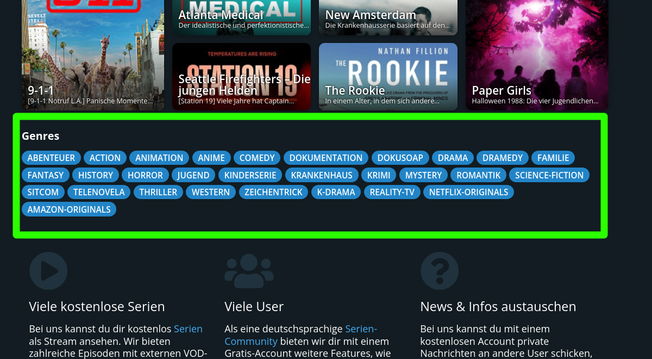Open The Rookie series card
Image resolution: width=652 pixels, height=359 pixels.
tap(388, 77)
